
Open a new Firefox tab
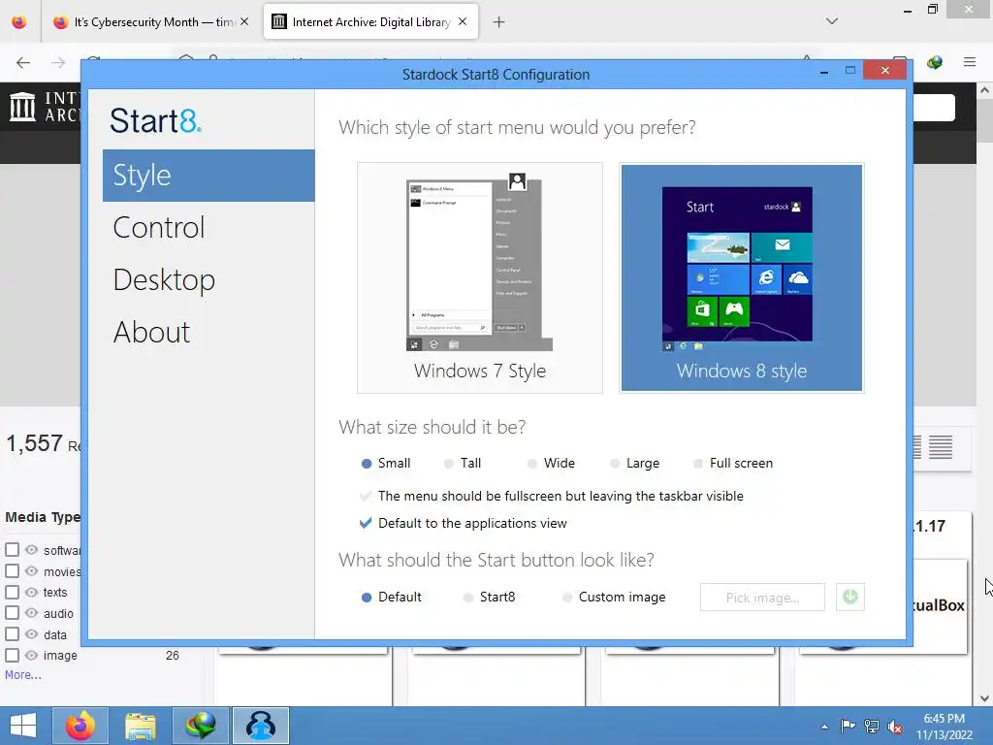point(499,22)
